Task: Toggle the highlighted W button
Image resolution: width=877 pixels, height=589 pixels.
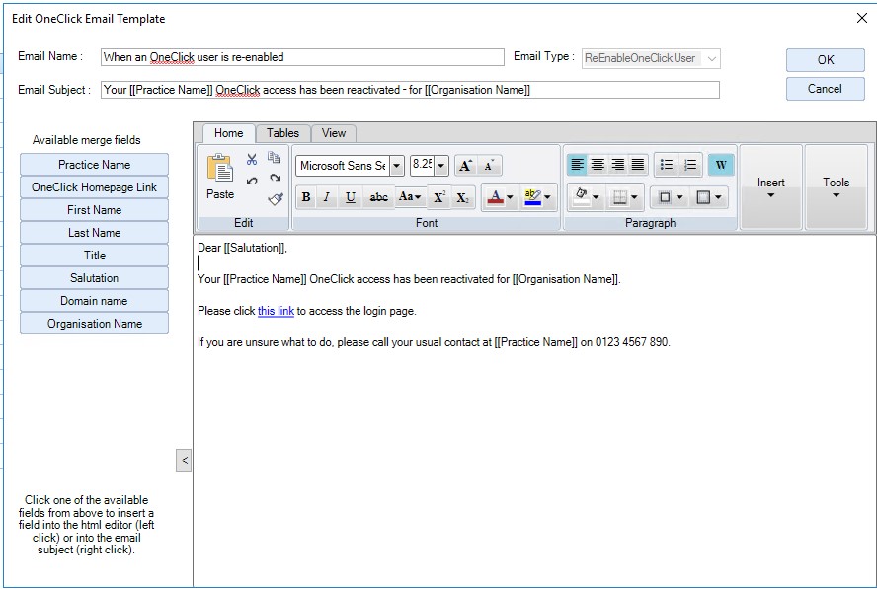Action: [720, 165]
